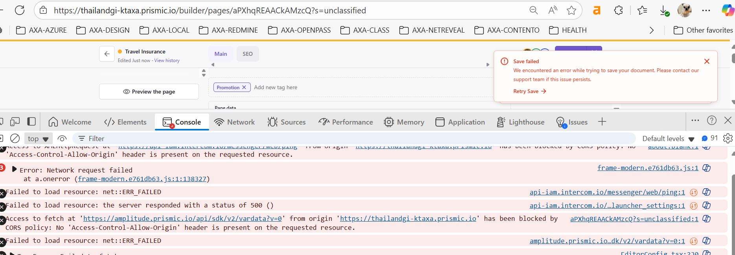This screenshot has width=735, height=255.
Task: Click the Preview the page button
Action: 149,92
